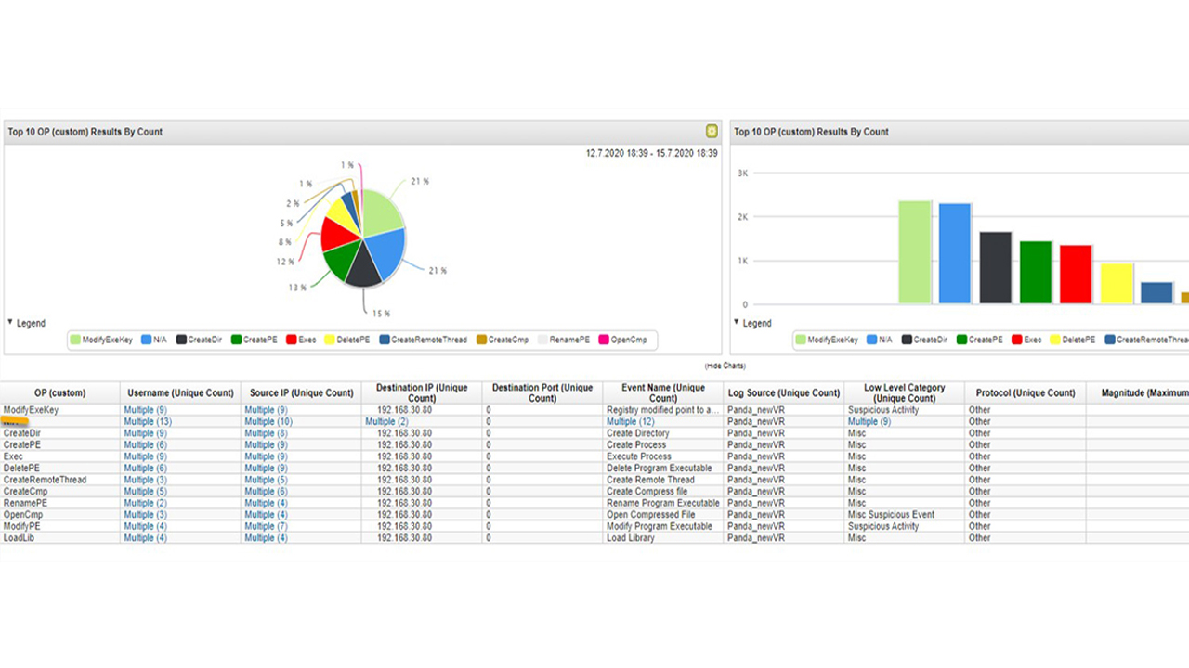
Task: Sort by Source IP (Unique Count) column
Action: (301, 393)
